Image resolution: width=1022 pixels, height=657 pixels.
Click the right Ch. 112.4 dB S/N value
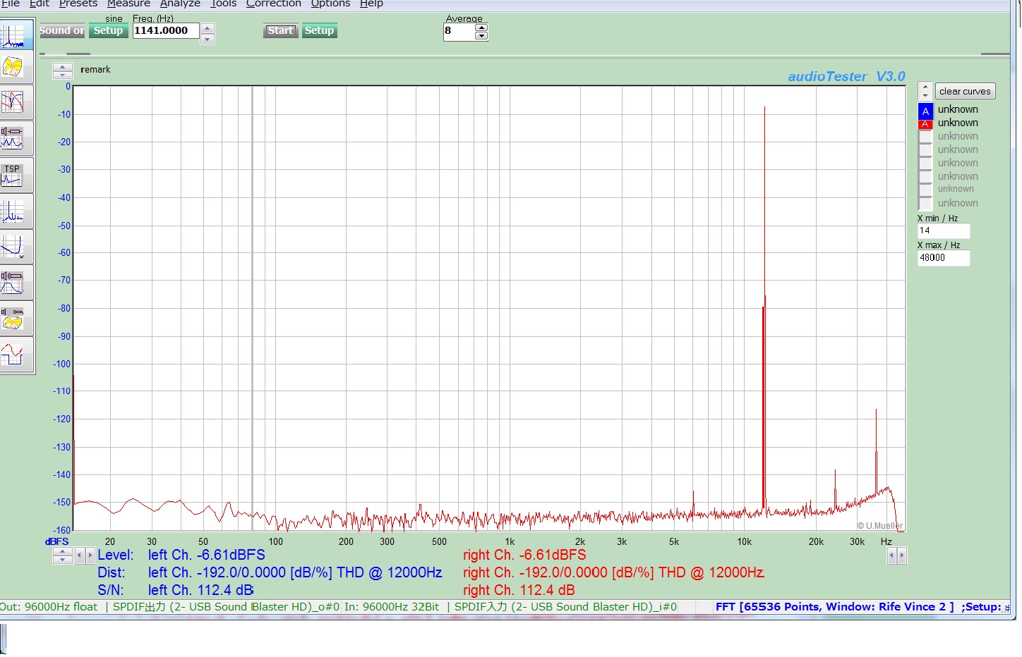click(519, 590)
